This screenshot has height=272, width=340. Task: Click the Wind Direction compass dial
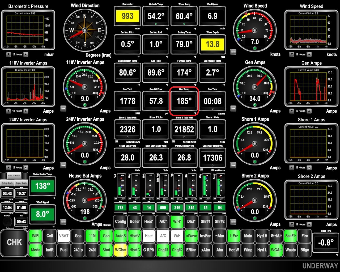tap(85, 30)
